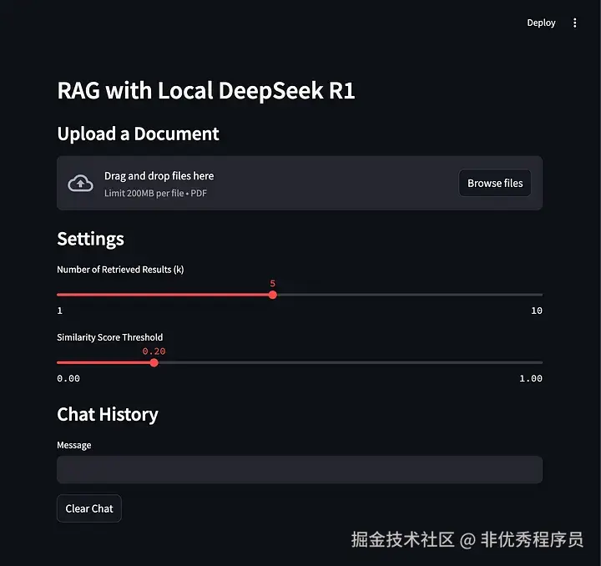The width and height of the screenshot is (601, 566).
Task: Select the 'Upload a Document' heading
Action: coord(138,134)
